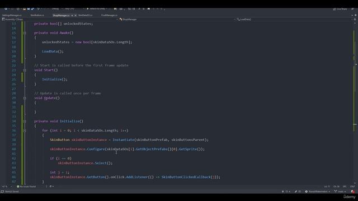Switch to the SettingsManager.cs tab

pos(12,15)
